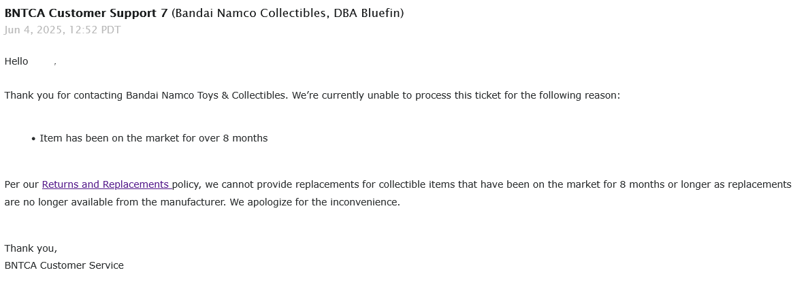Click the blank recipient name after Hello
Image resolution: width=808 pixels, height=283 pixels.
42,61
